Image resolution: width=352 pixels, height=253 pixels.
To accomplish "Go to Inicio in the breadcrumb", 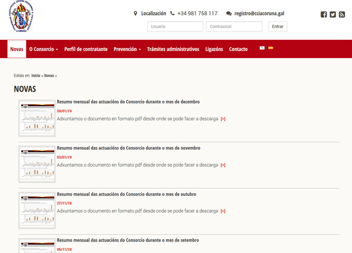I will (x=36, y=75).
